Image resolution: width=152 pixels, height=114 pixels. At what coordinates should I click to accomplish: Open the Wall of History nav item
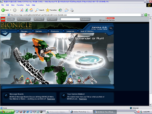[87, 31]
